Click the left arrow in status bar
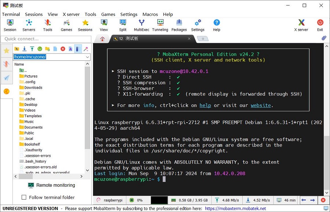 click(x=304, y=200)
